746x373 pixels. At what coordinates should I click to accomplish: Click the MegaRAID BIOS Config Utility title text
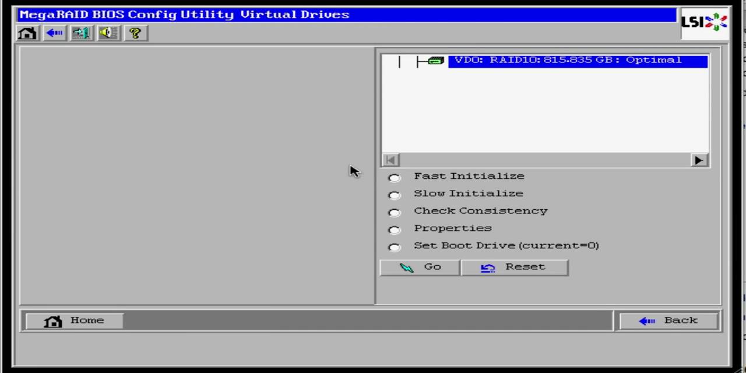pyautogui.click(x=184, y=15)
